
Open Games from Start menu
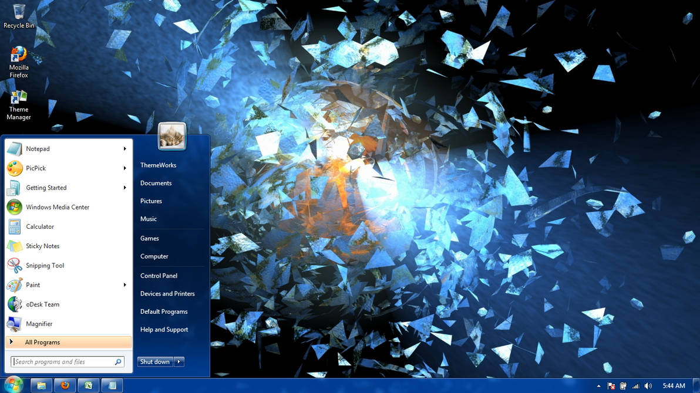(x=150, y=238)
